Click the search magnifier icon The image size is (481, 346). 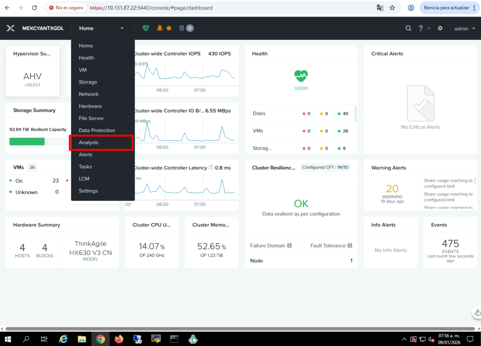(409, 28)
